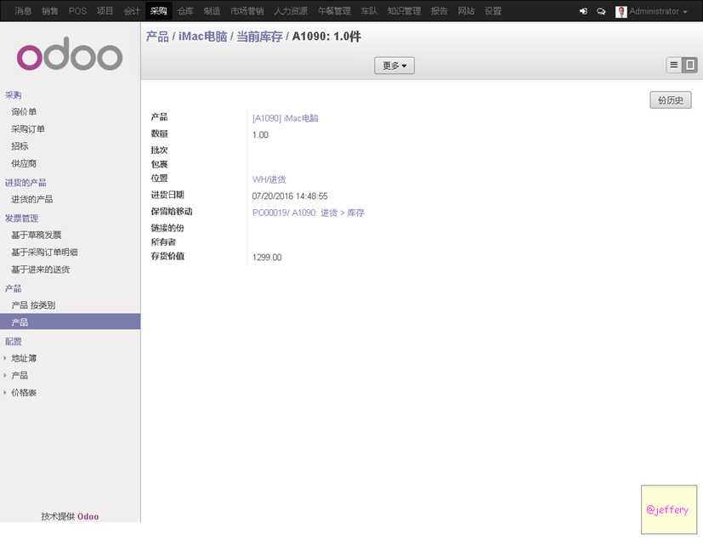Open 基于采购订单明细 in sidebar
Viewport: 703px width, 540px height.
click(44, 252)
